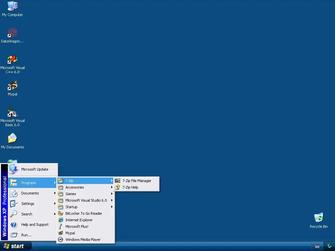Click the 7-Zip File Manager 7z icon
Screen dimensions: 335x251
click(x=117, y=181)
